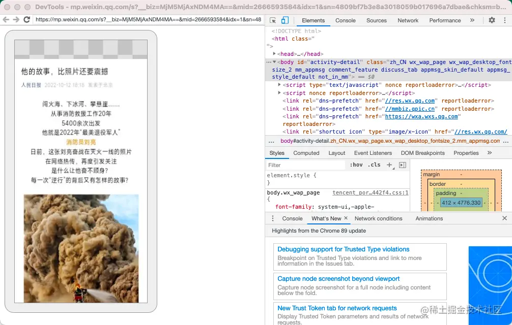This screenshot has height=325, width=512.
Task: Click the browser forward arrow
Action: (x=16, y=19)
